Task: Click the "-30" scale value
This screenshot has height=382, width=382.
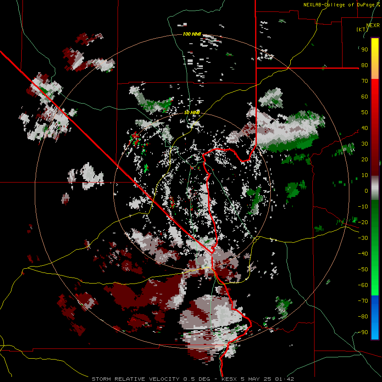Action: click(x=363, y=238)
